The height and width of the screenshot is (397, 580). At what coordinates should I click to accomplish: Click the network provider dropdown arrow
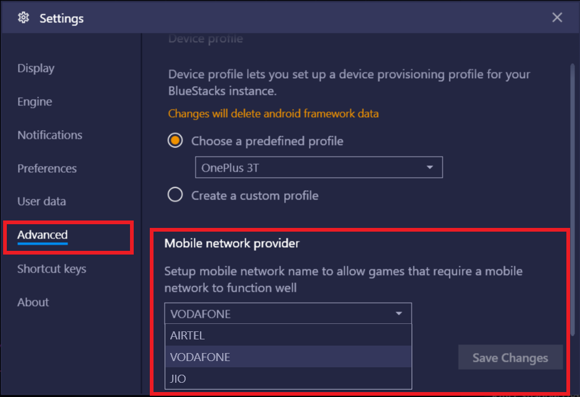click(399, 313)
